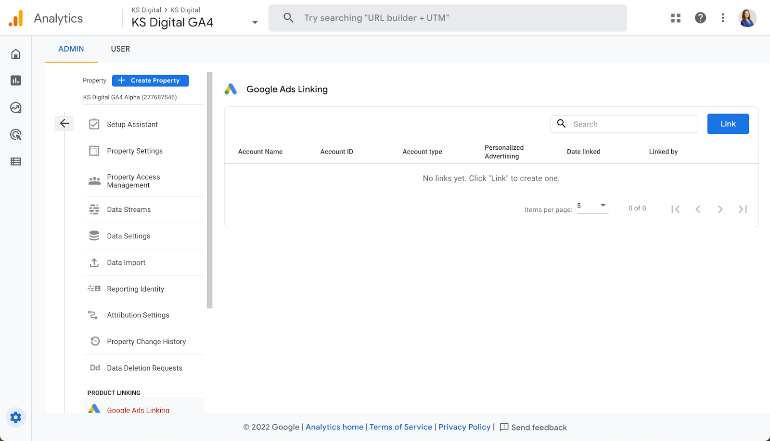Image resolution: width=770 pixels, height=441 pixels.
Task: Click the Send feedback link text
Action: [x=539, y=428]
